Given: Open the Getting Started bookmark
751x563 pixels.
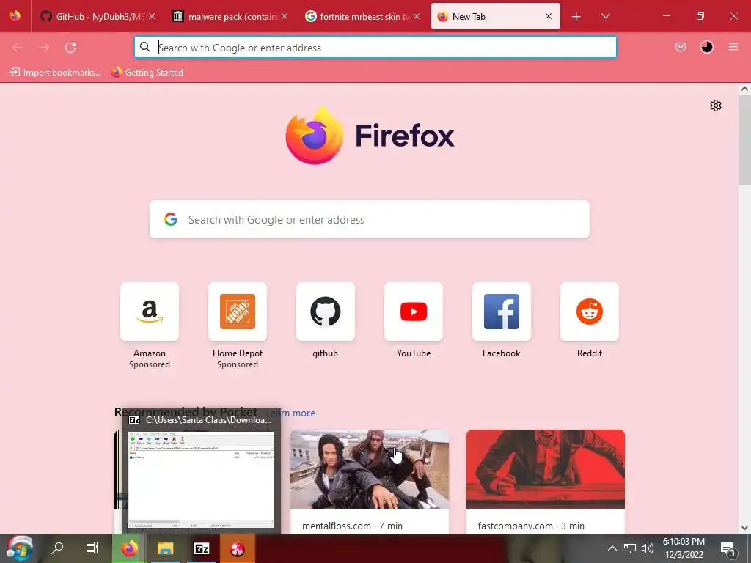Looking at the screenshot, I should tap(147, 73).
